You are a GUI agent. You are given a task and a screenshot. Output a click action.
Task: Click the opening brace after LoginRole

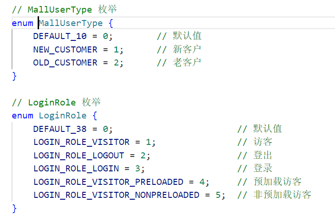(95, 116)
